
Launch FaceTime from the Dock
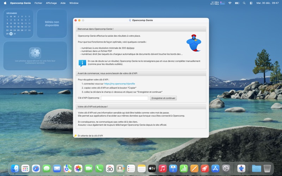coord(89,169)
